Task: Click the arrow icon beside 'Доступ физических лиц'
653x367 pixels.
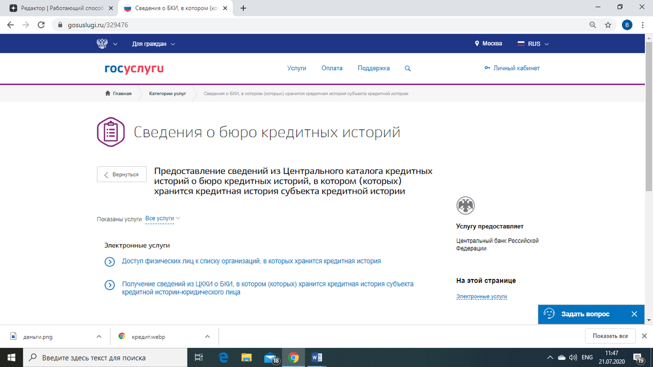Action: point(109,262)
